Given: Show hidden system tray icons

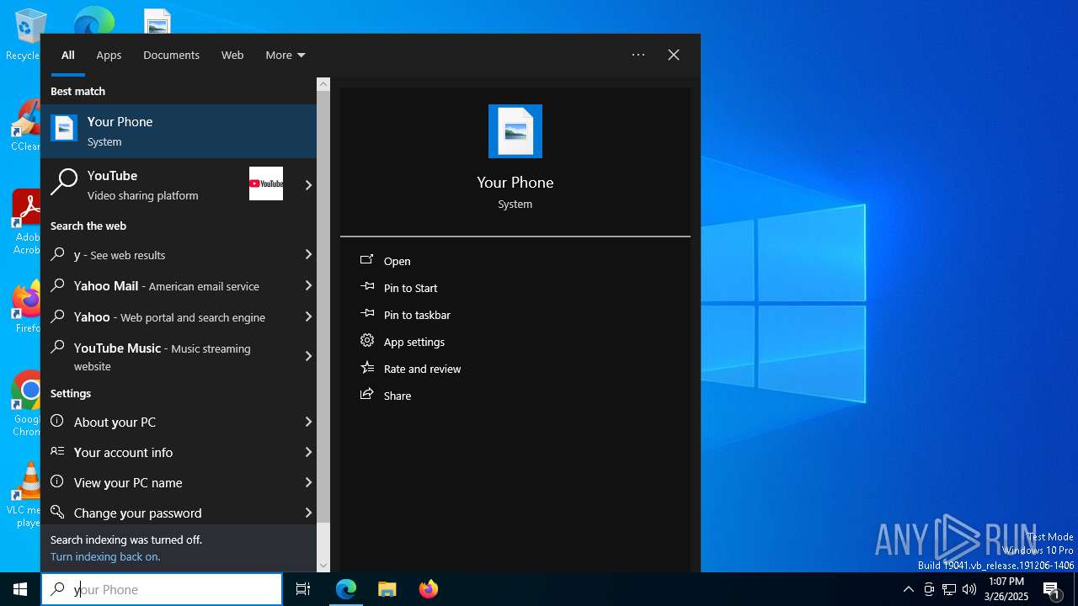Looking at the screenshot, I should click(x=908, y=589).
